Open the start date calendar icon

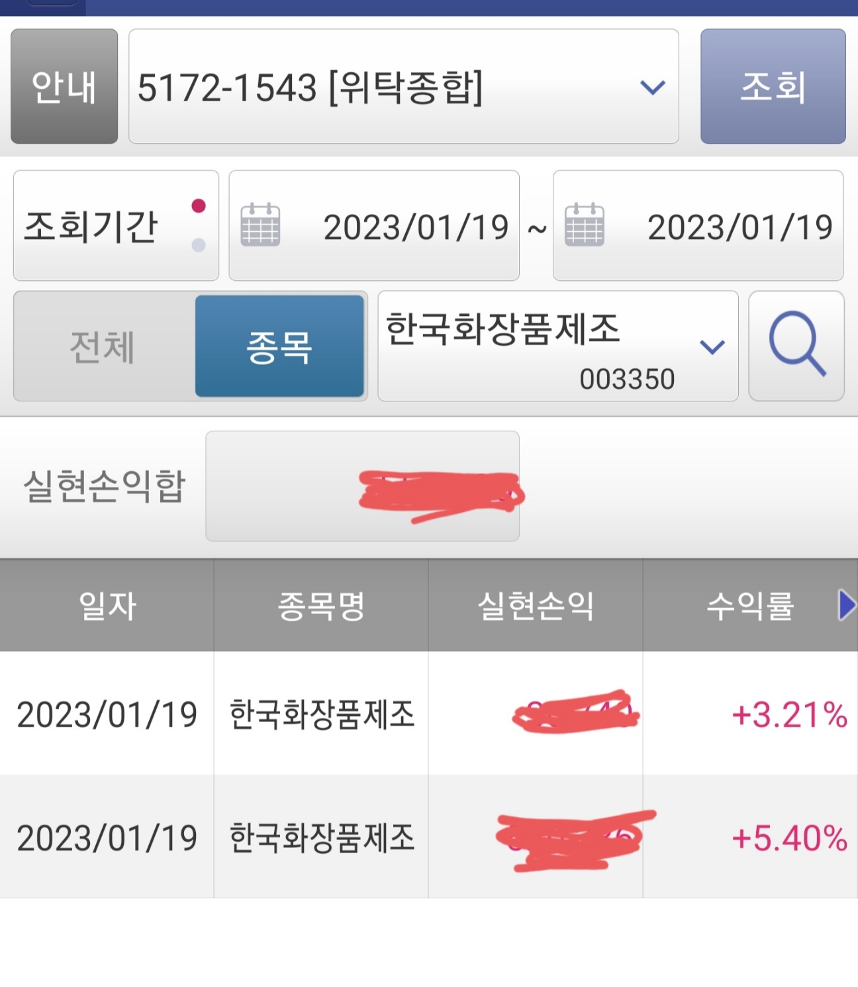[x=260, y=225]
